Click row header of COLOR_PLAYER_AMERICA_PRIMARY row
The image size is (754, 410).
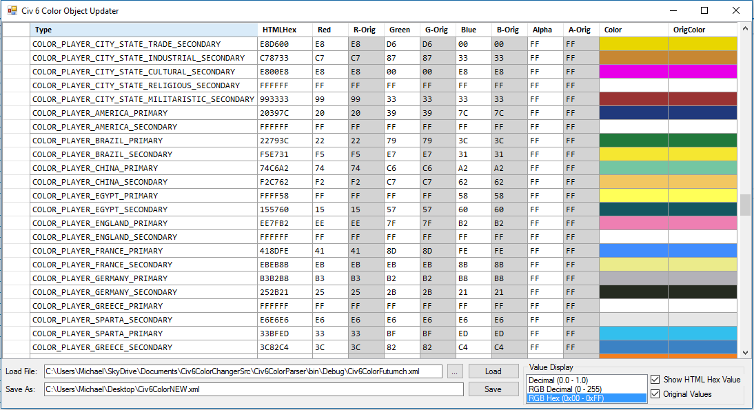[16, 113]
